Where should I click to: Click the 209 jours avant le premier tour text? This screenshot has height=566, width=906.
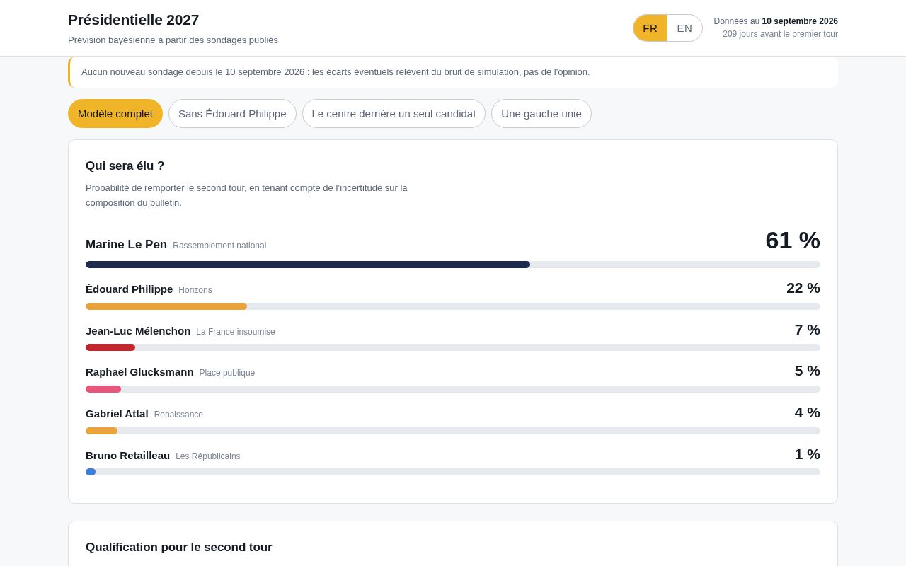tap(780, 34)
